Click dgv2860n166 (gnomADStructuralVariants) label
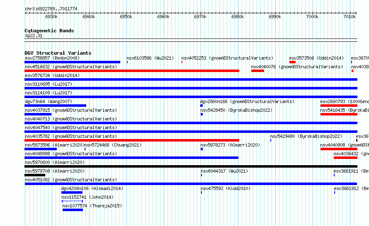Viewport: 369px width, 226px height. click(247, 101)
